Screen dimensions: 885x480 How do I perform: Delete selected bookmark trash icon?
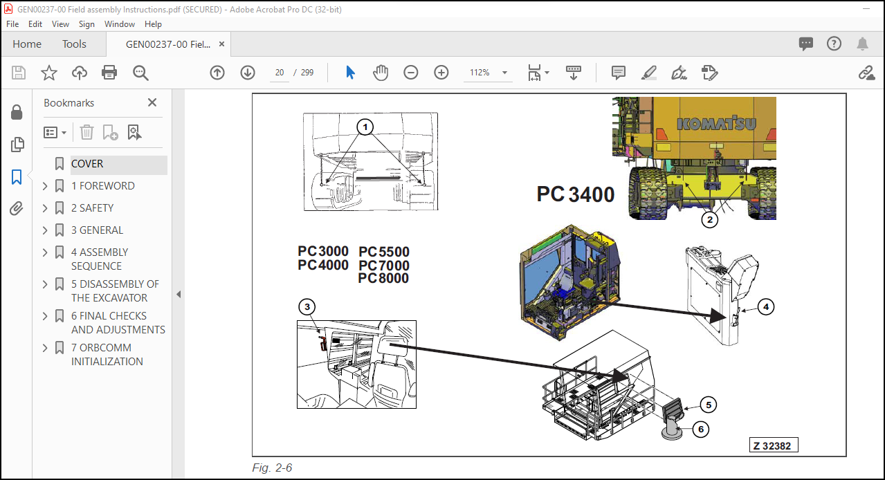[86, 132]
